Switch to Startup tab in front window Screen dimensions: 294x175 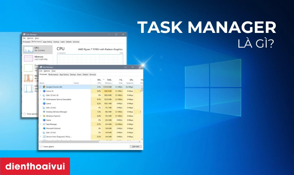(73, 75)
